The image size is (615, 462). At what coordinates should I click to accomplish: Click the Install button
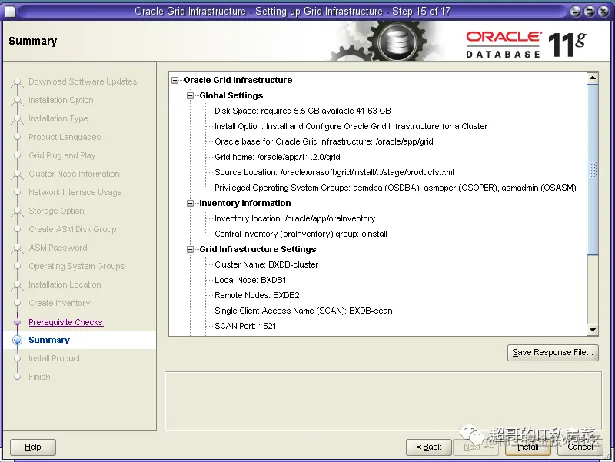click(x=528, y=447)
